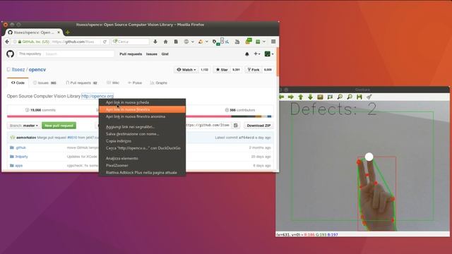Open the opencv repository name link
This screenshot has height=254, width=452.
[37, 70]
